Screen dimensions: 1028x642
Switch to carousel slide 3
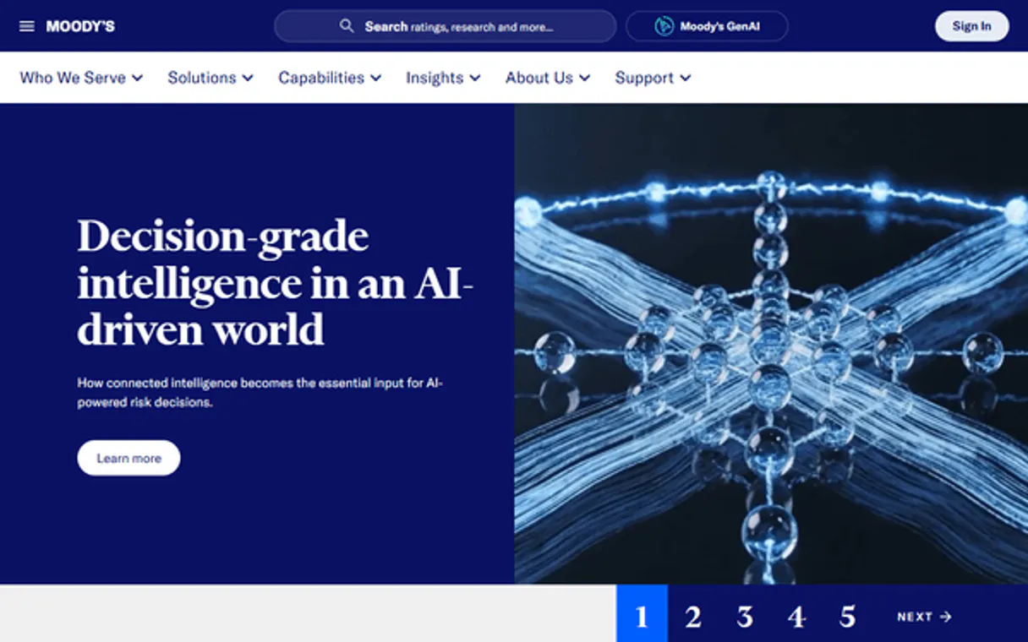click(744, 616)
